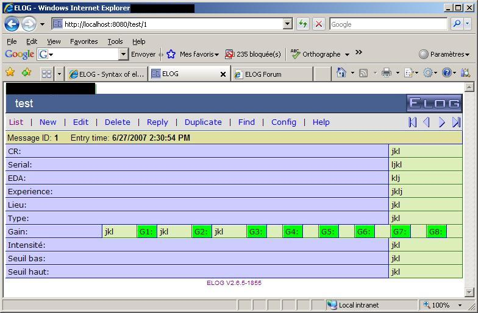Click the green G8: label cell

437,231
